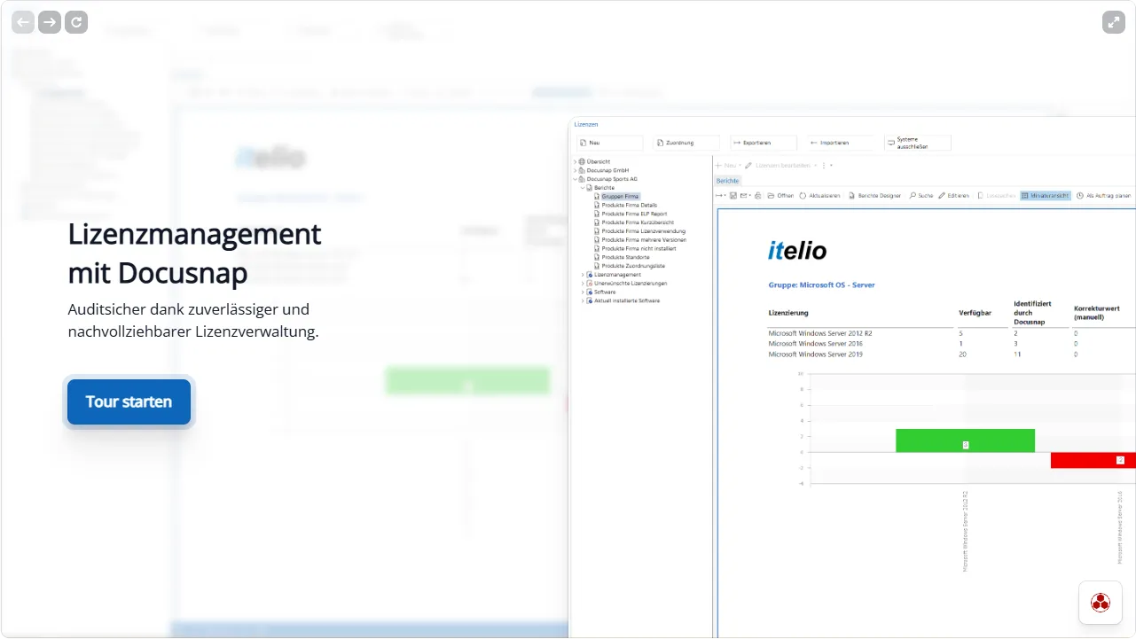The width and height of the screenshot is (1136, 639).
Task: Click the print icon in report toolbar
Action: point(757,196)
